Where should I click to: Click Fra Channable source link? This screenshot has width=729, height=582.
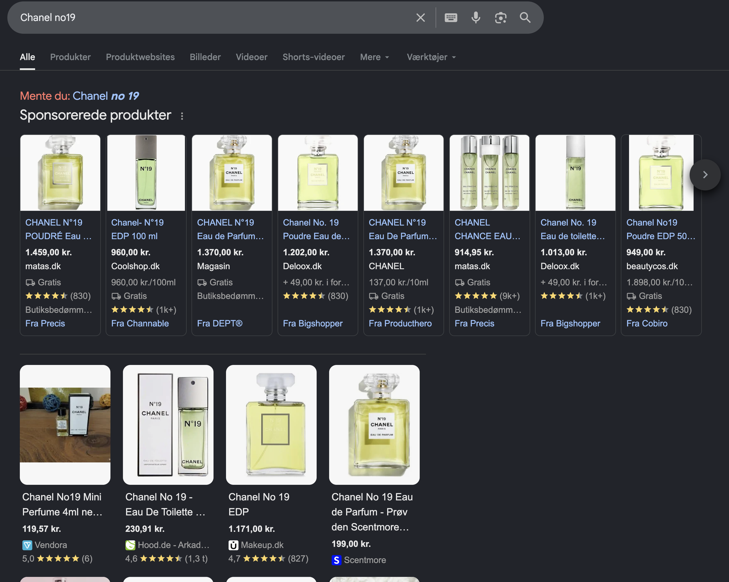[140, 324]
